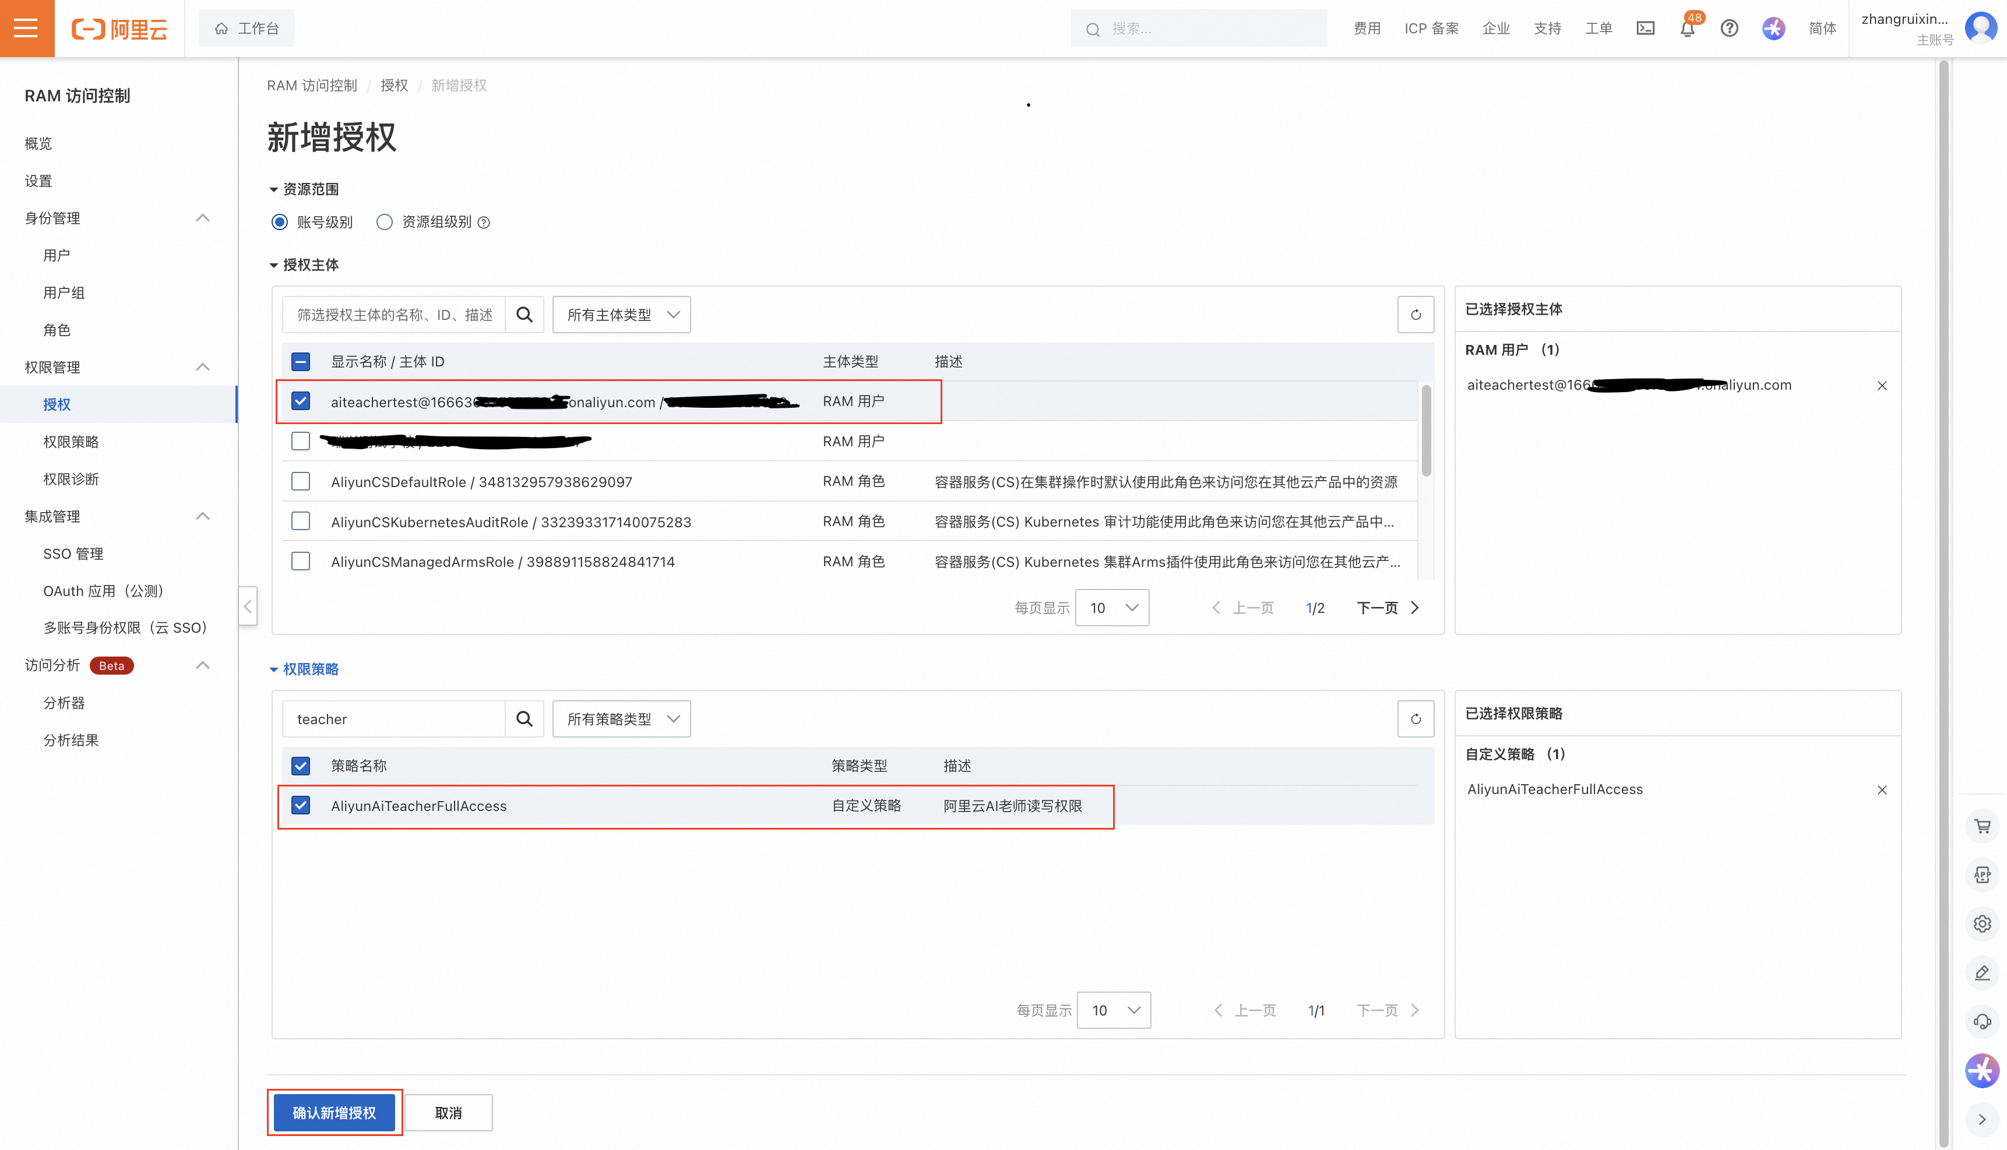Click the principal filter input field

tap(394, 315)
